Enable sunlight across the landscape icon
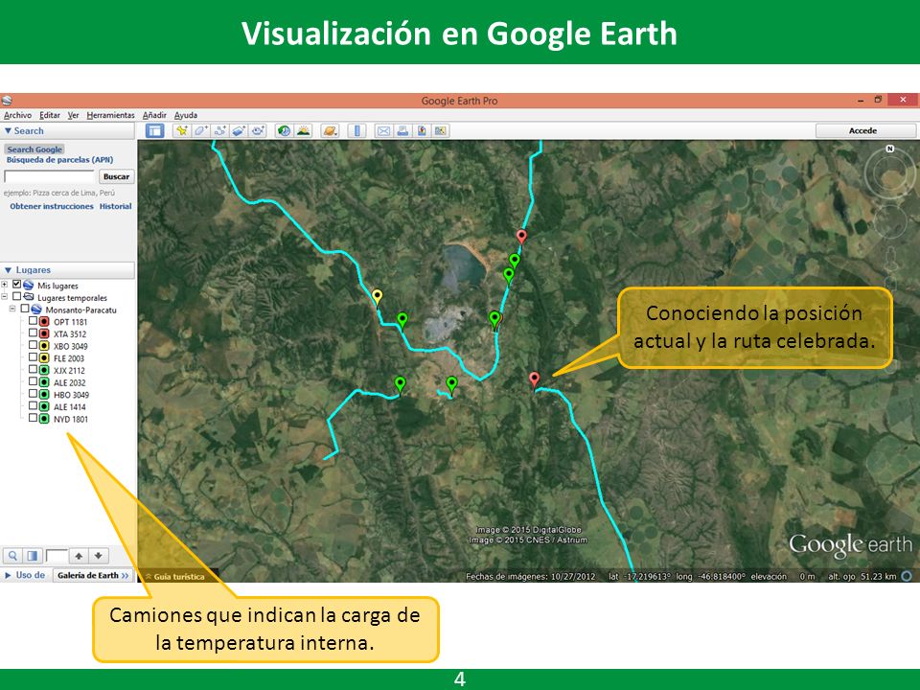Screen dimensions: 920x690 click(304, 131)
